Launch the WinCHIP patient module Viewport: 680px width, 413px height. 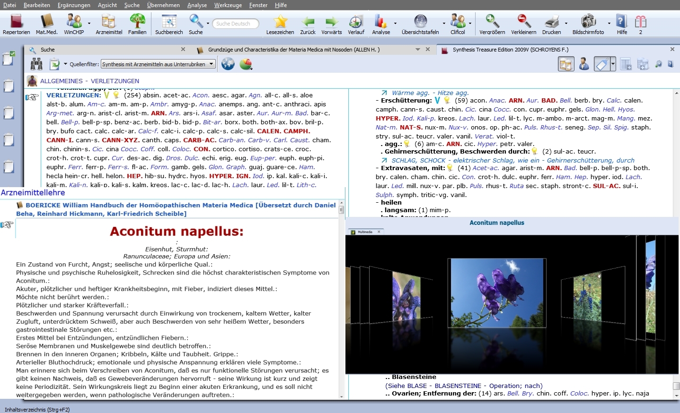coord(74,24)
